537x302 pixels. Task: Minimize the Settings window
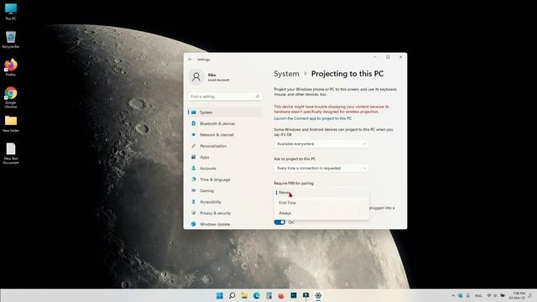[375, 57]
